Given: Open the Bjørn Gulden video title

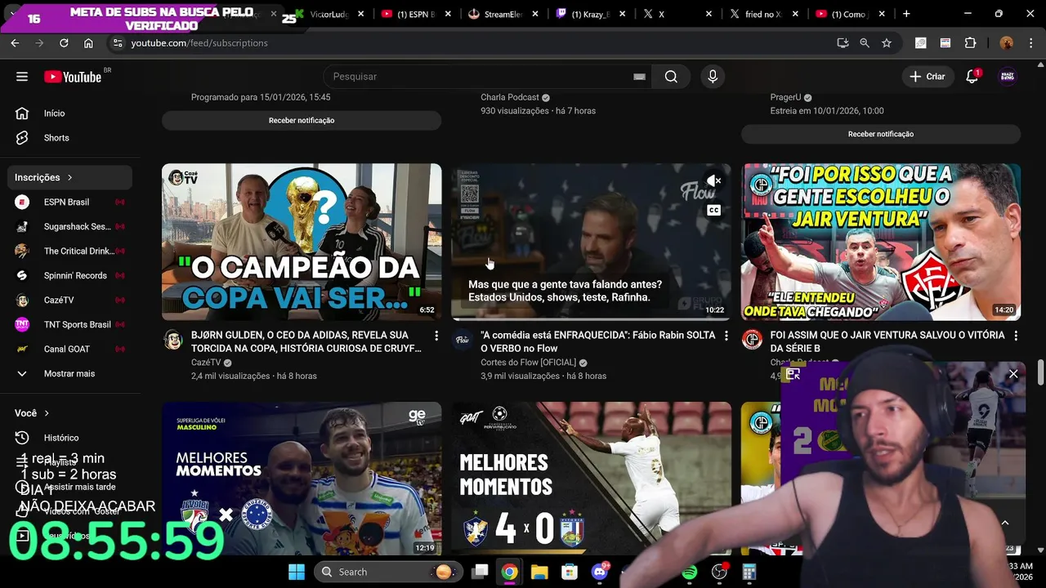Looking at the screenshot, I should [306, 342].
